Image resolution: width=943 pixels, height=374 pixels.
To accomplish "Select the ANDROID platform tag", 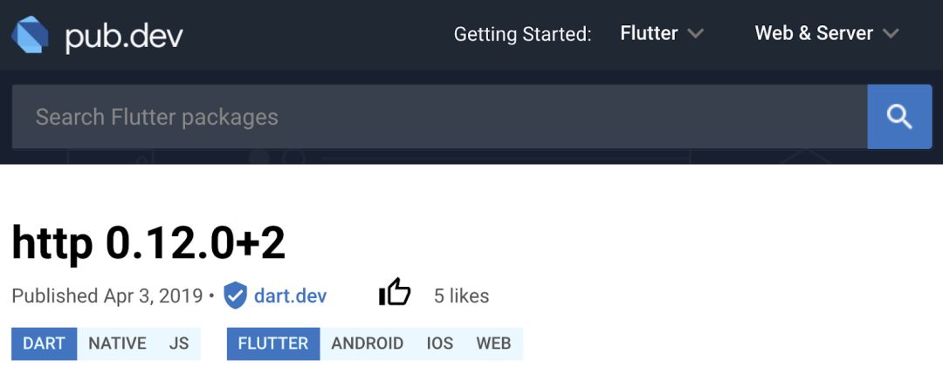I will (367, 343).
